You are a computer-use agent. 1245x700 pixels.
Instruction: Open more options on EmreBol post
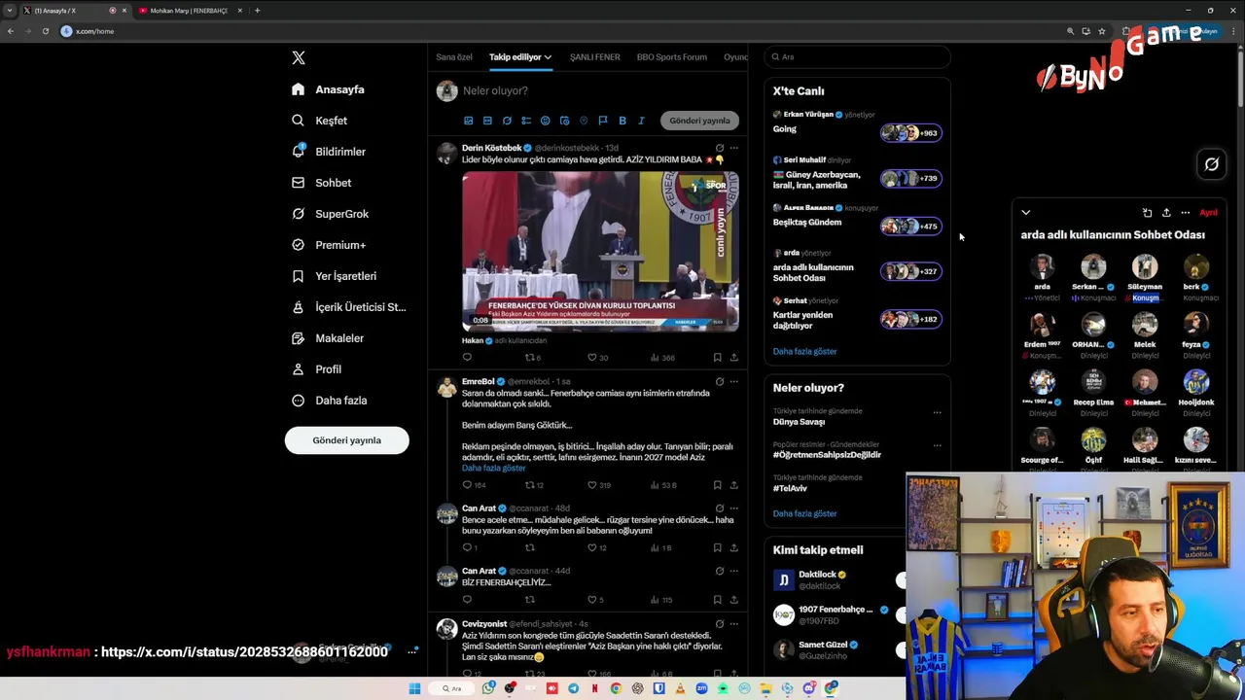click(733, 381)
